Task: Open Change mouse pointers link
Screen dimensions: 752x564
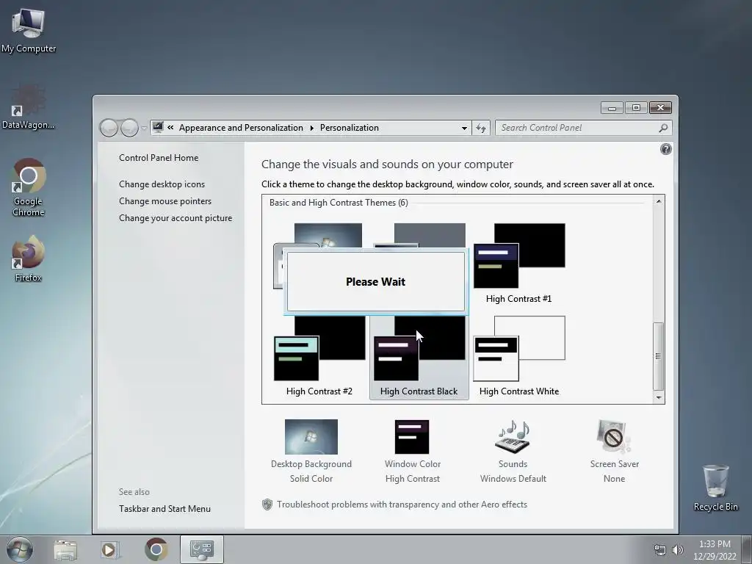Action: coord(165,201)
